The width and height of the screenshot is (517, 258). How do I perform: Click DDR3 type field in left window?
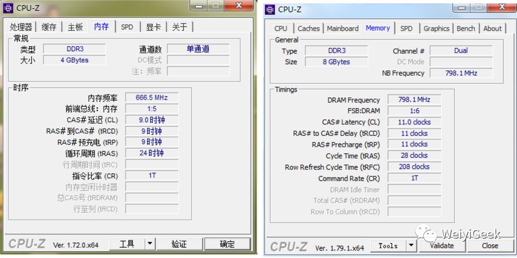75,49
